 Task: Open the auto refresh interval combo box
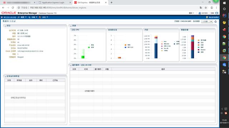[x=207, y=22]
